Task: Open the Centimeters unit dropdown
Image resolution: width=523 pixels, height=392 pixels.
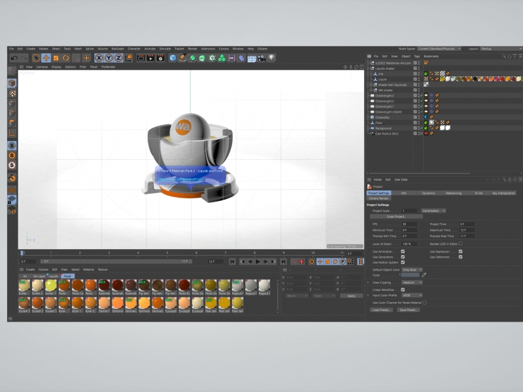Action: click(x=433, y=211)
